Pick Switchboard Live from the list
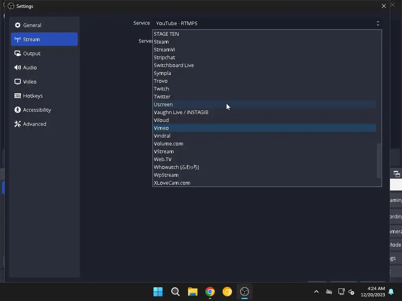 tap(265, 65)
